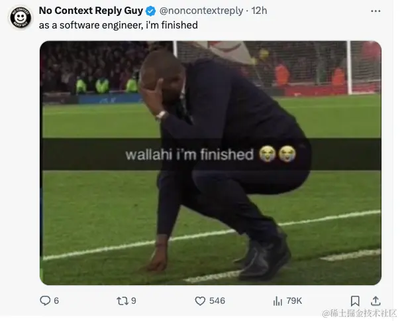Open No Context Reply Guy profile avatar

[21, 17]
